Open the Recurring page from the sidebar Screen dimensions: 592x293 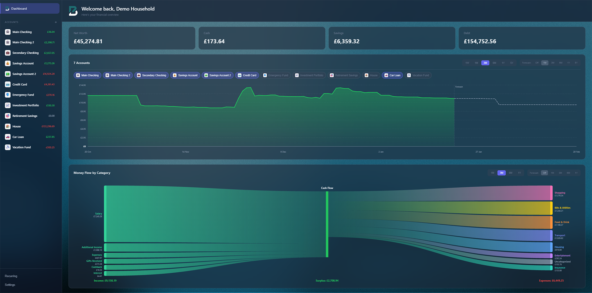coord(11,276)
